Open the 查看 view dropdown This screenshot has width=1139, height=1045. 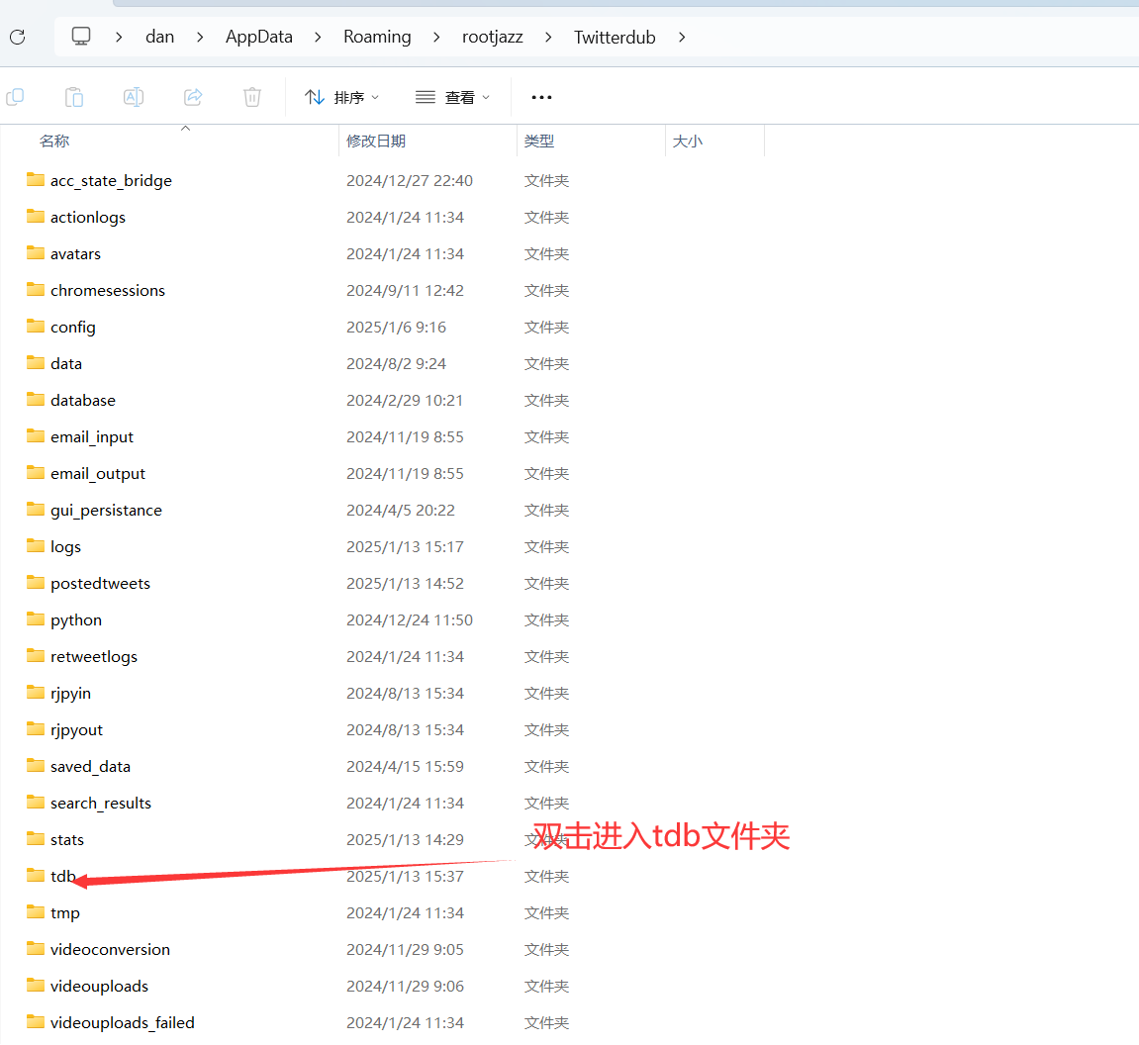tap(453, 97)
